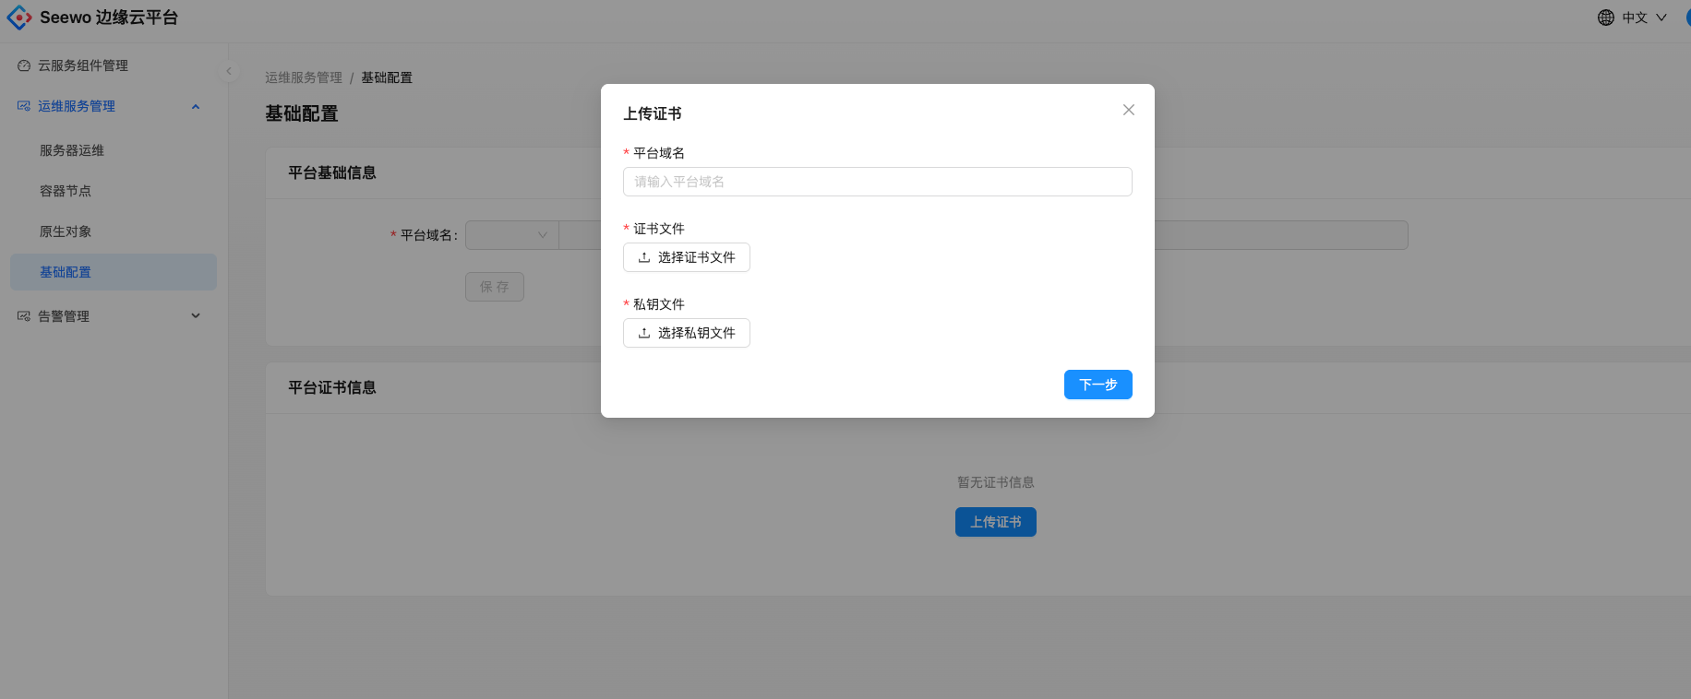Click the upload icon in 选择私钥文件
1691x699 pixels.
(644, 333)
